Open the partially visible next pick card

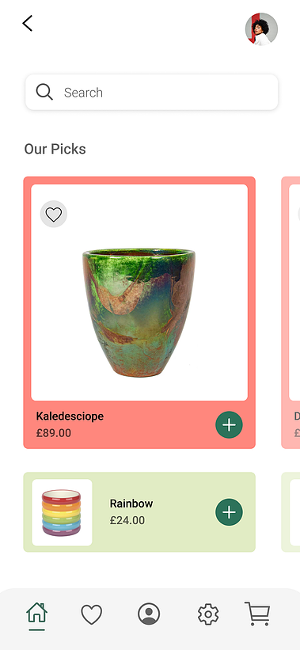(x=291, y=313)
